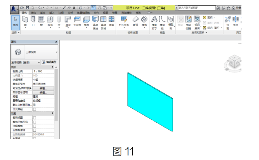The width and height of the screenshot is (259, 160).
Task: Select the Window (窗) tool
Action: tap(41, 21)
